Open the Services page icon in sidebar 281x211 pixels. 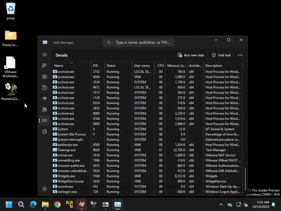tap(44, 132)
